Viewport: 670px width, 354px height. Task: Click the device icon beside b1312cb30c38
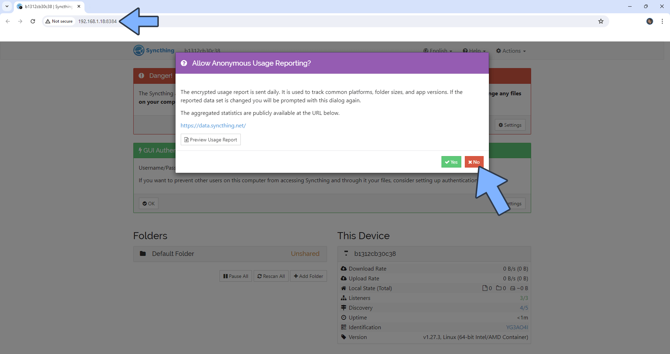(346, 253)
